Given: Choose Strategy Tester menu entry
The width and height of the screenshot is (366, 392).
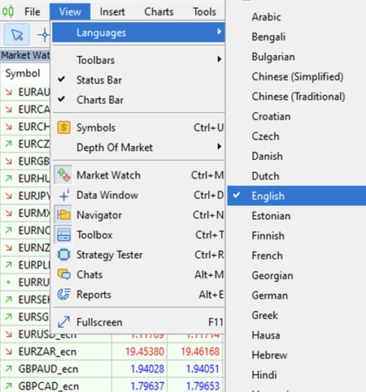Looking at the screenshot, I should click(138, 255).
